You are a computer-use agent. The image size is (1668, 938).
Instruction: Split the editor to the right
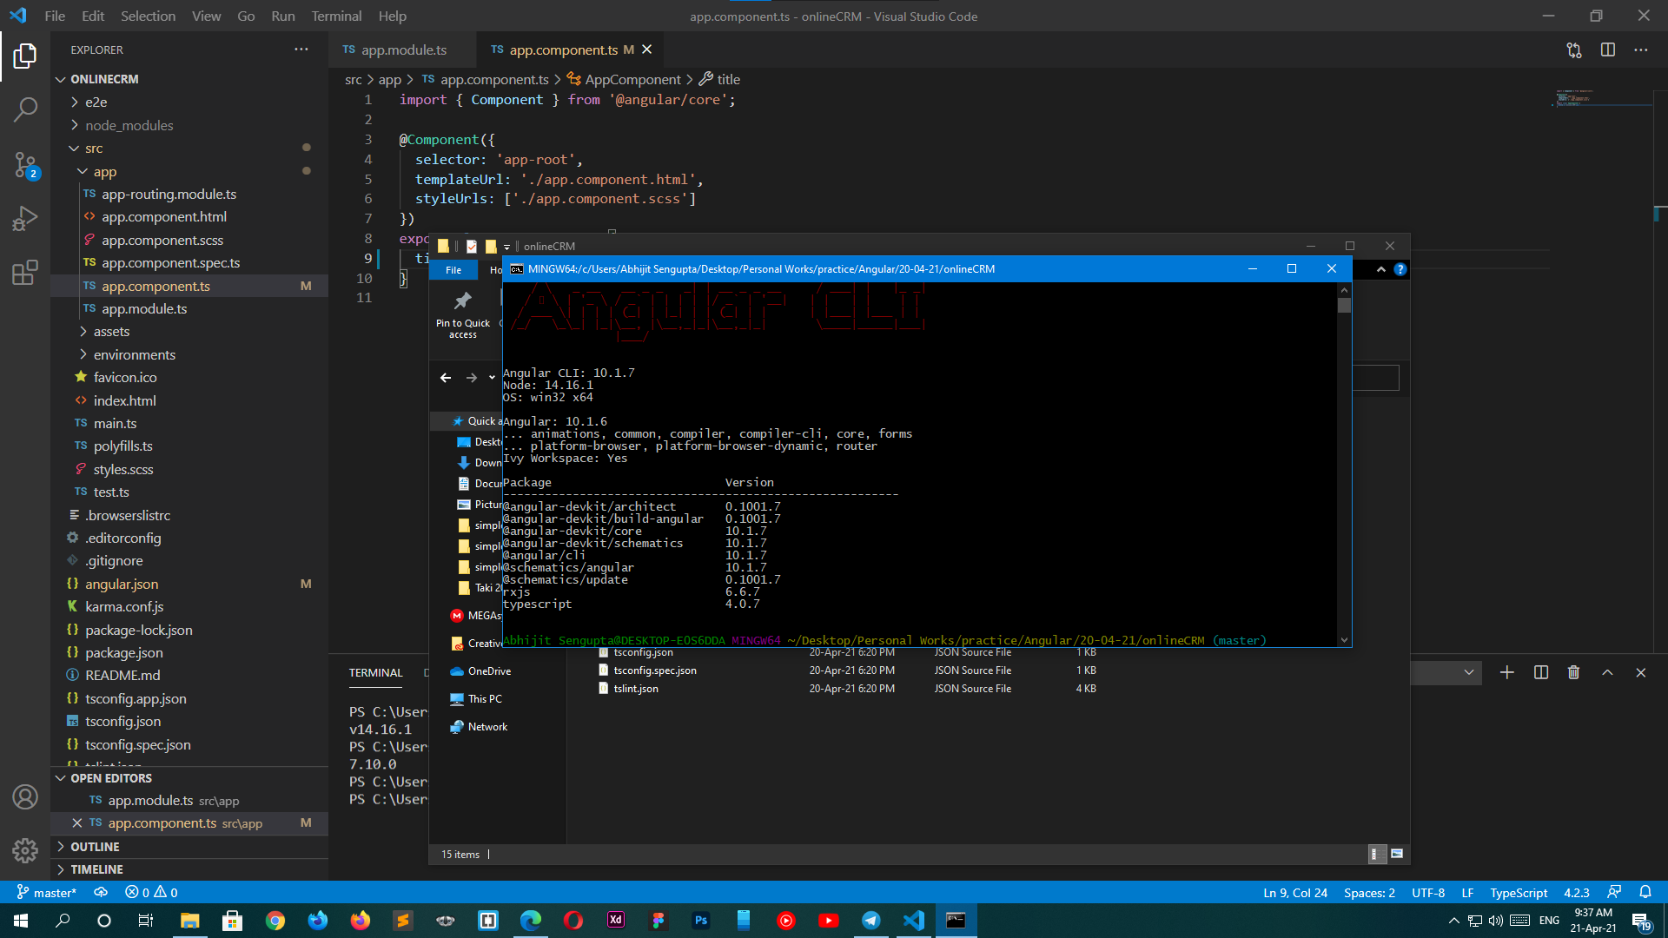coord(1608,50)
